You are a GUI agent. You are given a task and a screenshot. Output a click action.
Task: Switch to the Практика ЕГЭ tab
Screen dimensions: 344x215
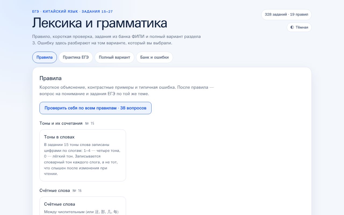76,57
